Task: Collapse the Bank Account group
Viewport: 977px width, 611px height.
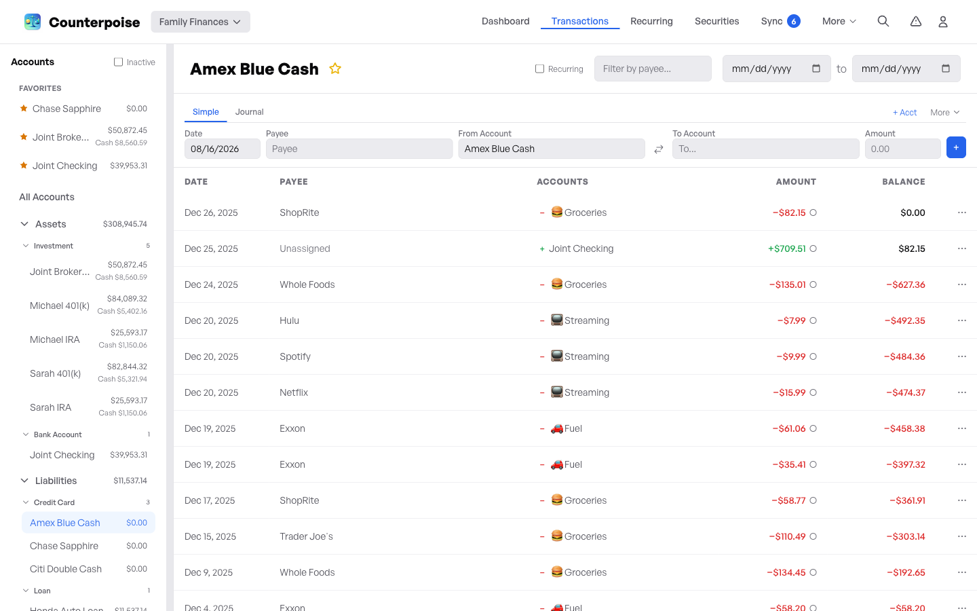Action: point(26,434)
